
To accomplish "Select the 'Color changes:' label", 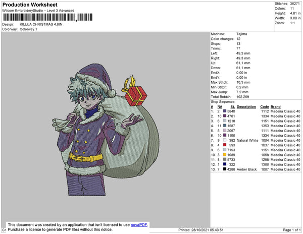I will coord(222,39).
